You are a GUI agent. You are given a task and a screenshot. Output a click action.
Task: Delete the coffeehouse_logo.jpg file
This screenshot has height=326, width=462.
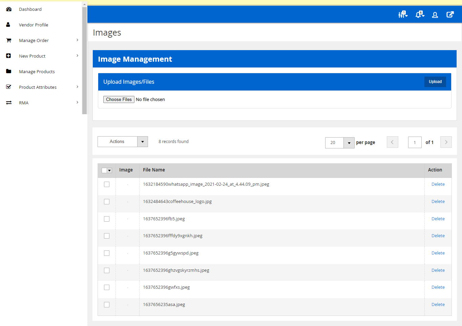(438, 202)
